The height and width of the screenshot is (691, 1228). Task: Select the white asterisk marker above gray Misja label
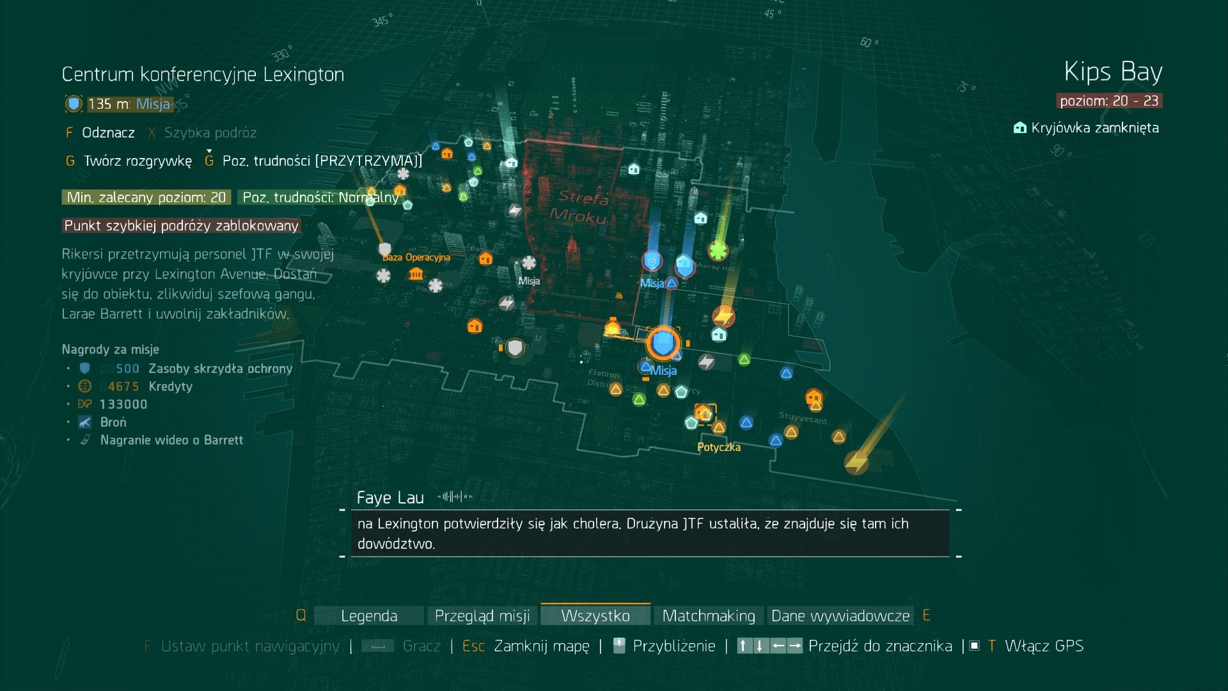[529, 262]
